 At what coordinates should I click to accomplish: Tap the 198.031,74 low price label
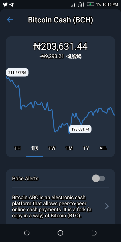point(80,129)
